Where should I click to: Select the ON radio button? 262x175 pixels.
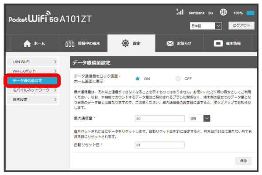(137, 79)
